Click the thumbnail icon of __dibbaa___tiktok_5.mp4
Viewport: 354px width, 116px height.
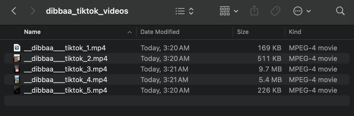coord(17,90)
